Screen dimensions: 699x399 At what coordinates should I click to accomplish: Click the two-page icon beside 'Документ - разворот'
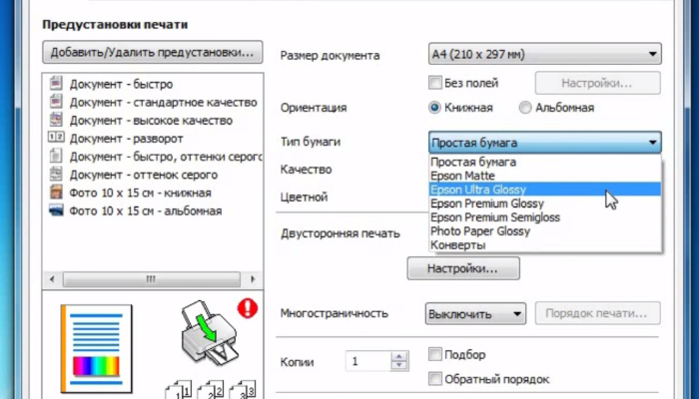(56, 138)
